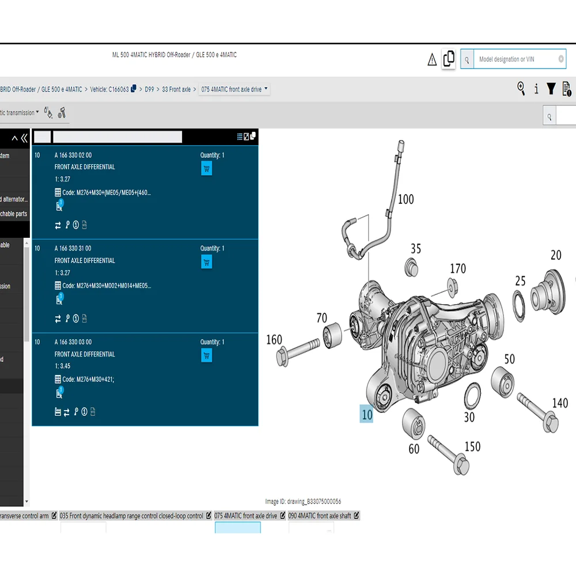Open footnote document for A 166 330 02 00
Image resolution: width=576 pixels, height=576 pixels.
pyautogui.click(x=59, y=205)
